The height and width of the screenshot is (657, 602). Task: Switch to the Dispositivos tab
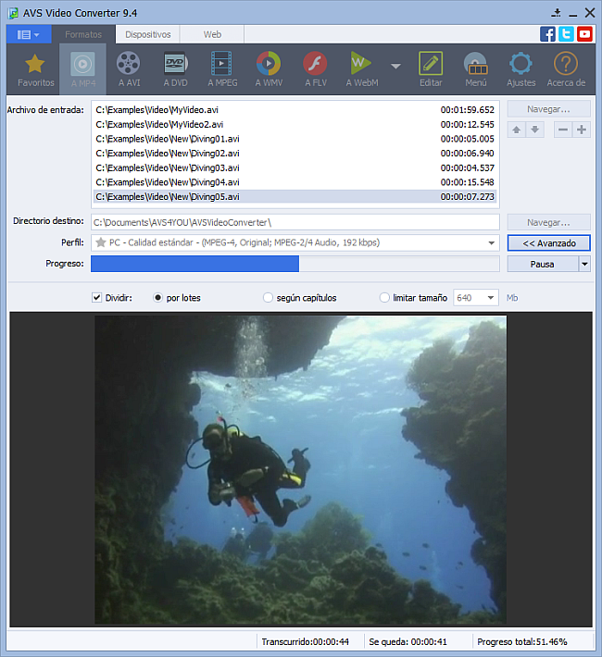click(x=148, y=34)
